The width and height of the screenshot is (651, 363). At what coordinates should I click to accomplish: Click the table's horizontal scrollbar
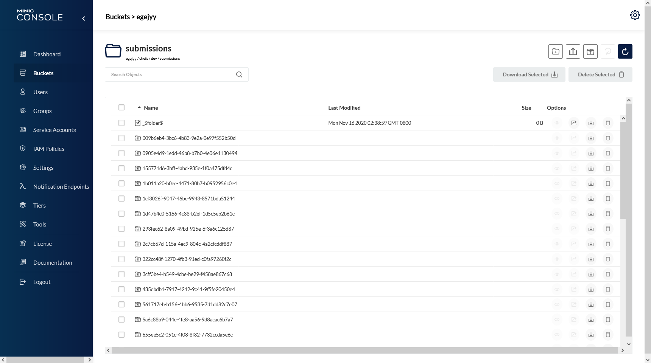coord(364,351)
